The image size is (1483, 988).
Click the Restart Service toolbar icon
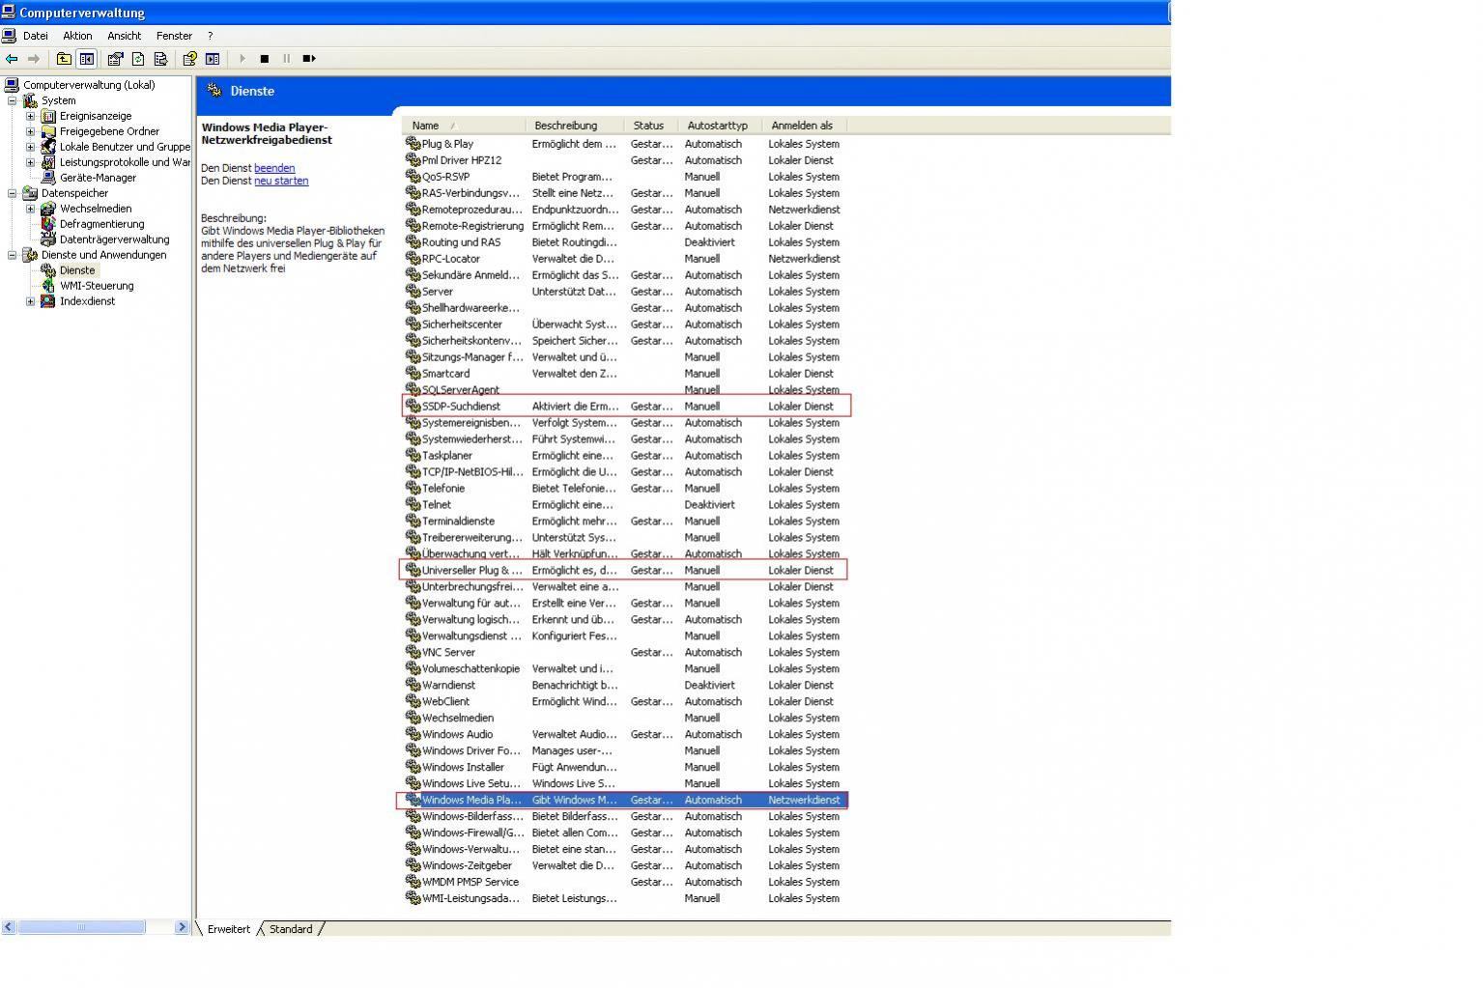click(x=309, y=59)
